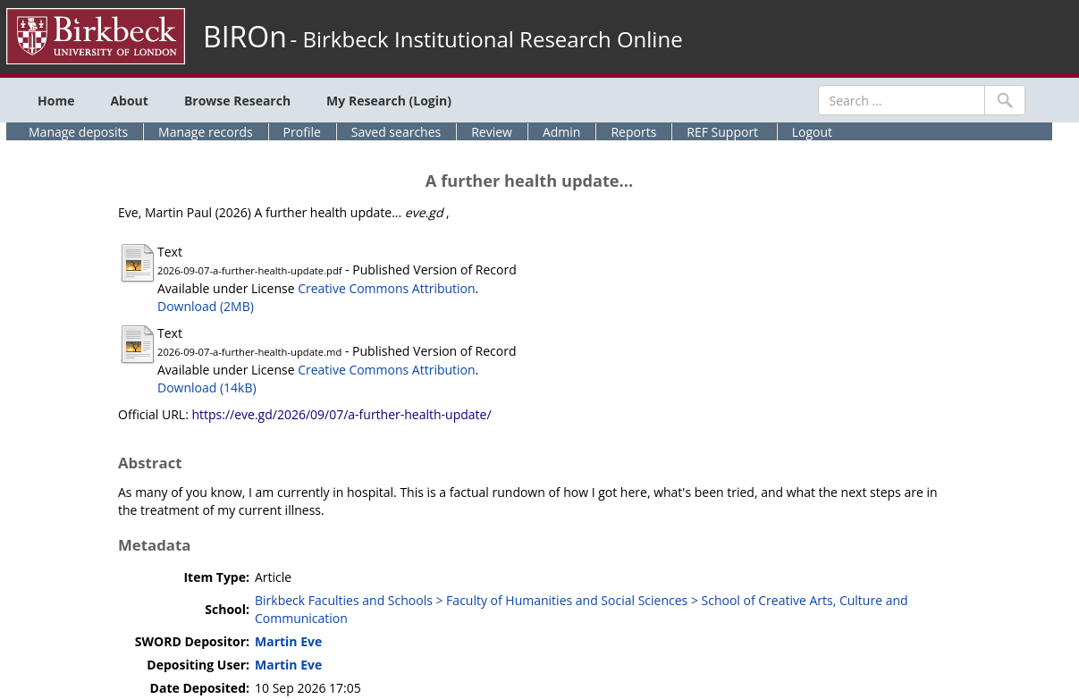Image resolution: width=1079 pixels, height=699 pixels.
Task: Click the 'School:' label
Action: click(x=227, y=610)
